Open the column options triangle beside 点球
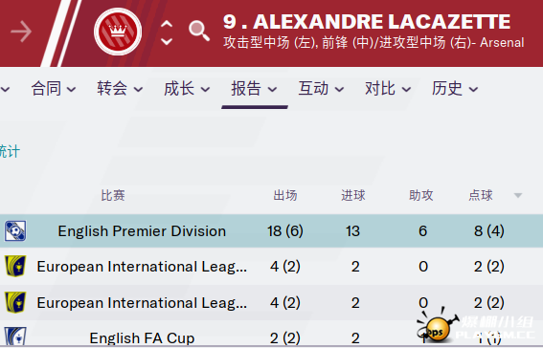Screen dimensions: 543x348 tap(518, 196)
